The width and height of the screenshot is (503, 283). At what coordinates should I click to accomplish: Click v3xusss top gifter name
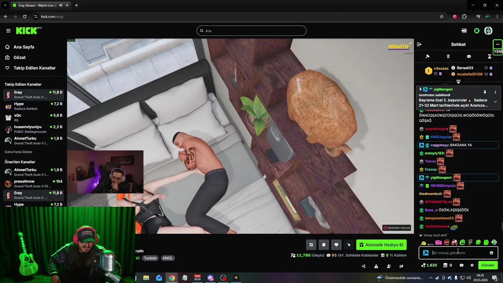(441, 68)
